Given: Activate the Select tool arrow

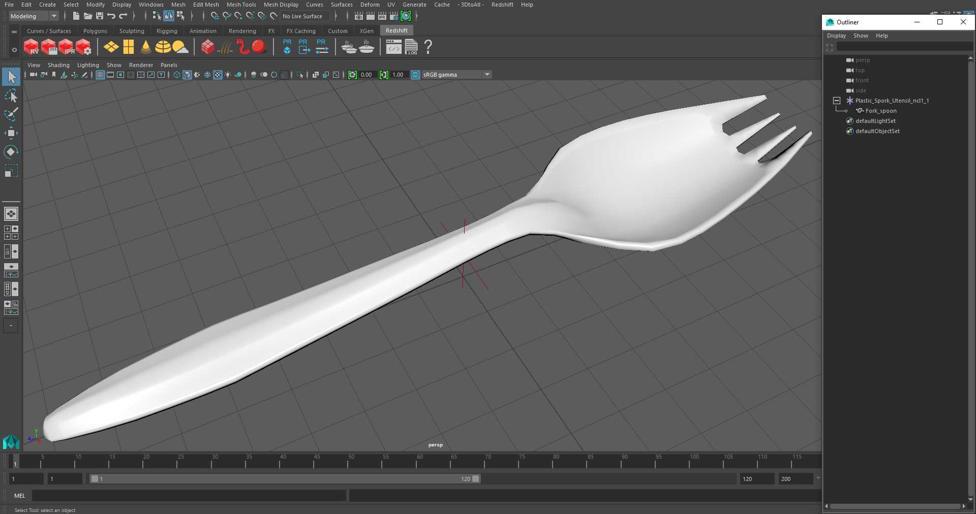Looking at the screenshot, I should 11,77.
